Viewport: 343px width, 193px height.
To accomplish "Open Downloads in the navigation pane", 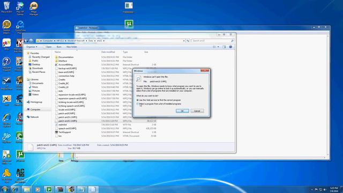I will (38, 68).
